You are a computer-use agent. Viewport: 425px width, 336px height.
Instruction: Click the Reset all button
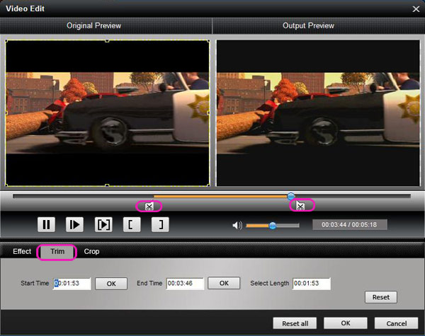point(295,323)
